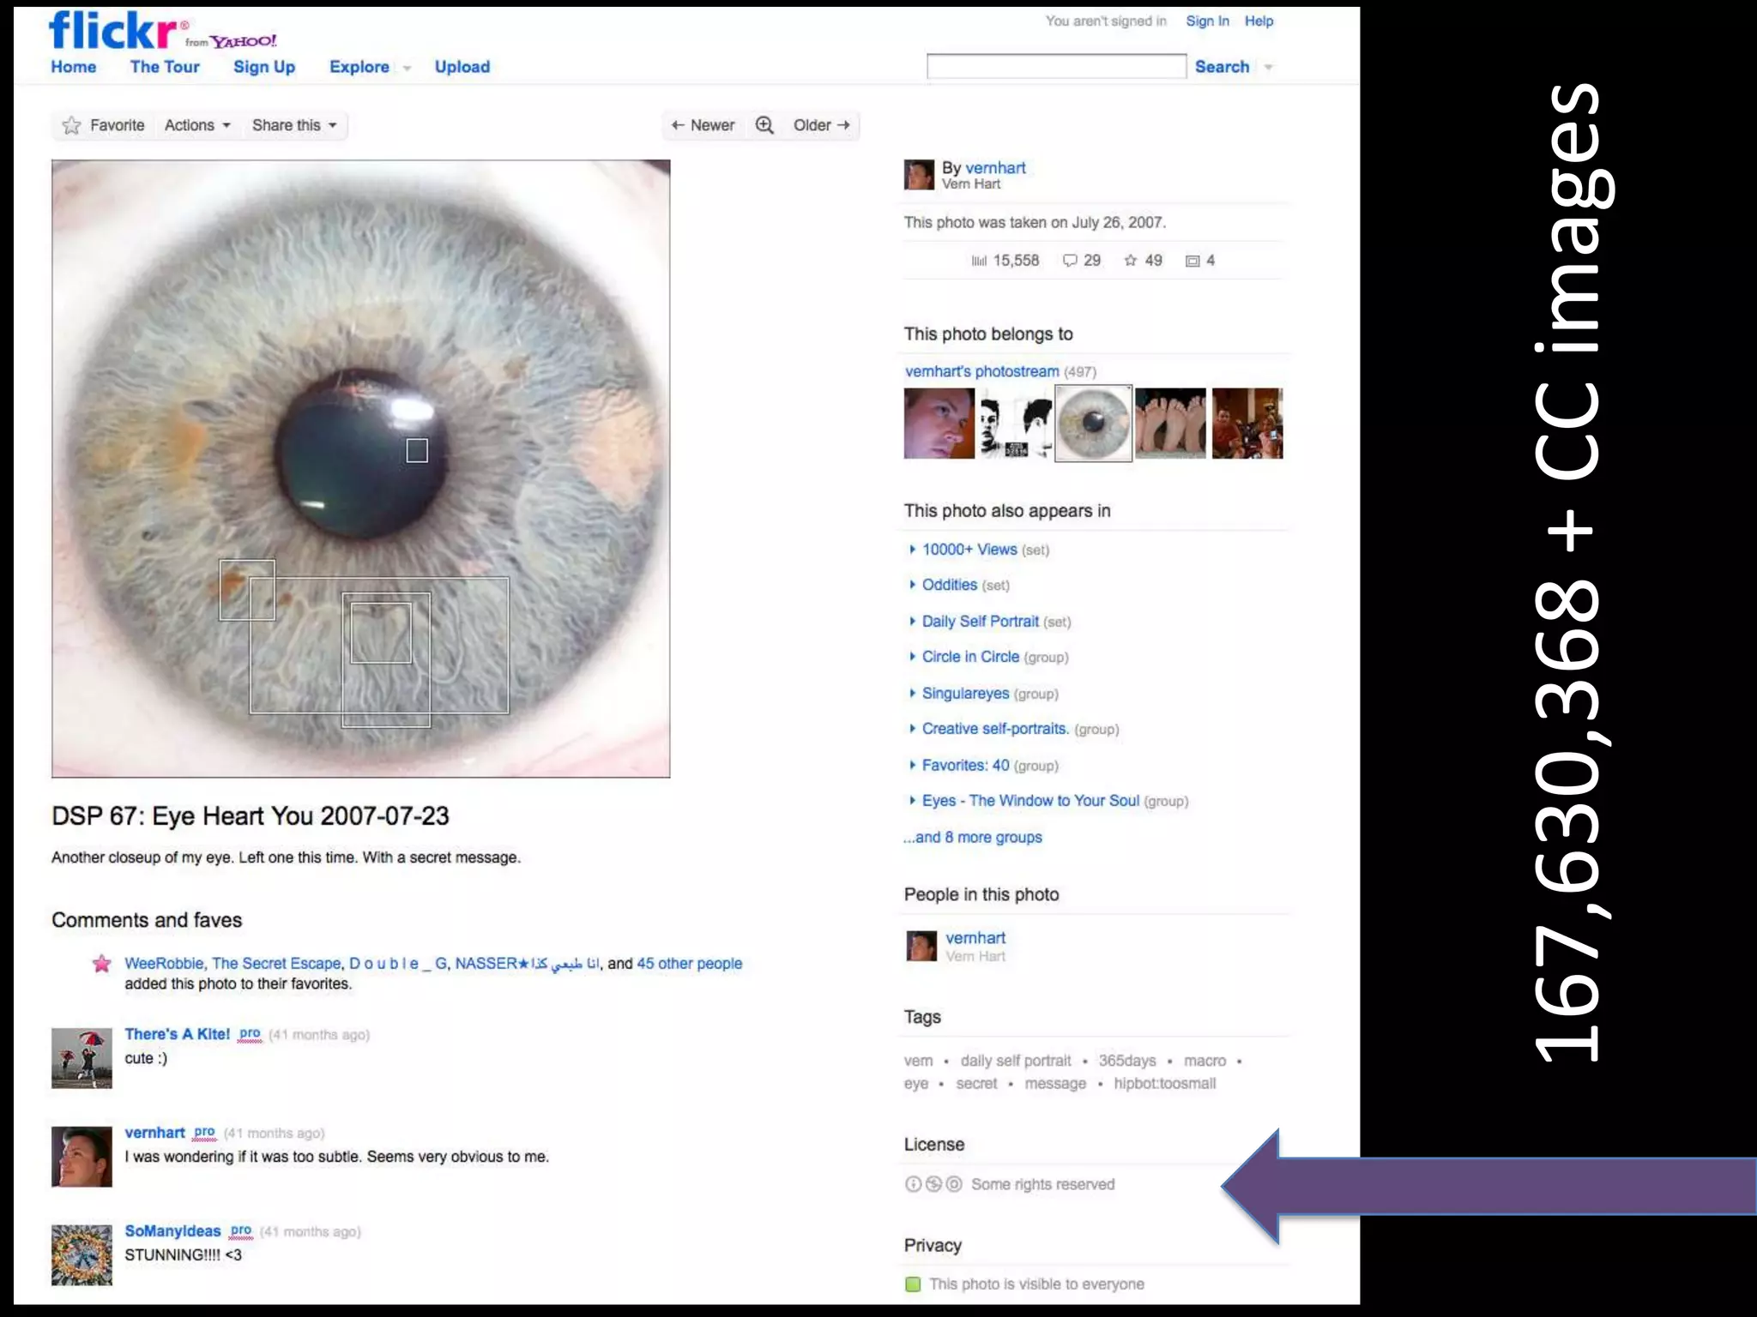Open the Actions dropdown menu

tap(197, 125)
